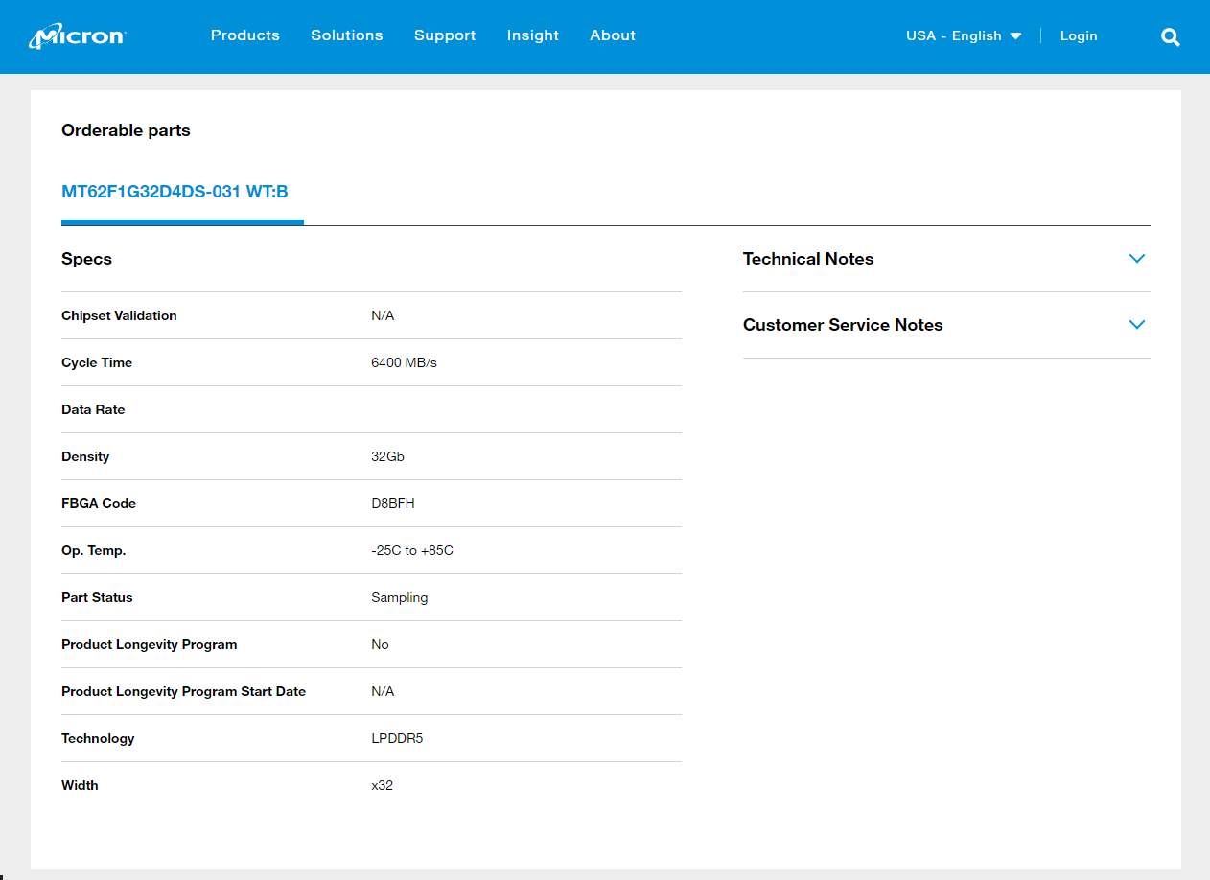Screen dimensions: 1210x880
Task: Open the USA - English region dropdown
Action: [964, 36]
